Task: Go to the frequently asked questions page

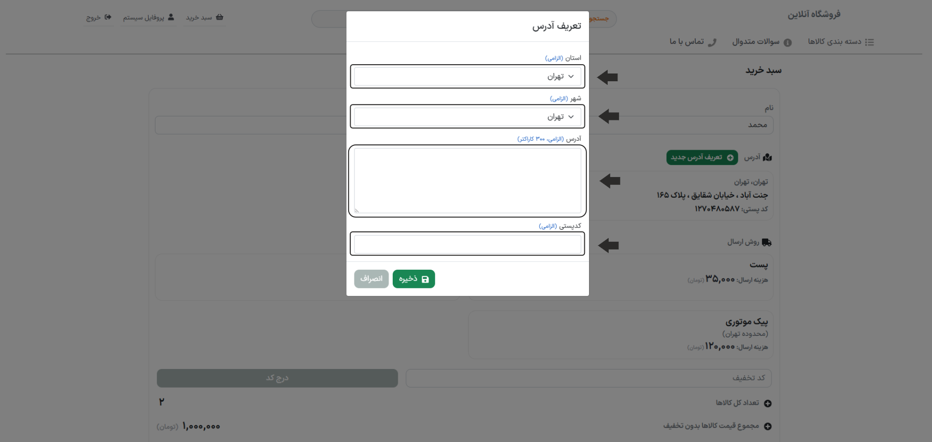Action: point(755,41)
